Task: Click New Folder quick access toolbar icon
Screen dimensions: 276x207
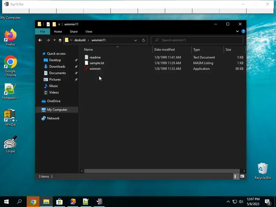Action: click(x=54, y=24)
